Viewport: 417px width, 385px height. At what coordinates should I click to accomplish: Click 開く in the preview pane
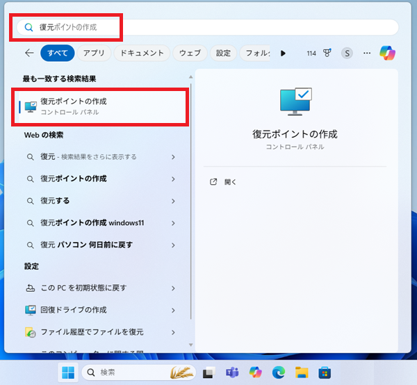click(230, 182)
